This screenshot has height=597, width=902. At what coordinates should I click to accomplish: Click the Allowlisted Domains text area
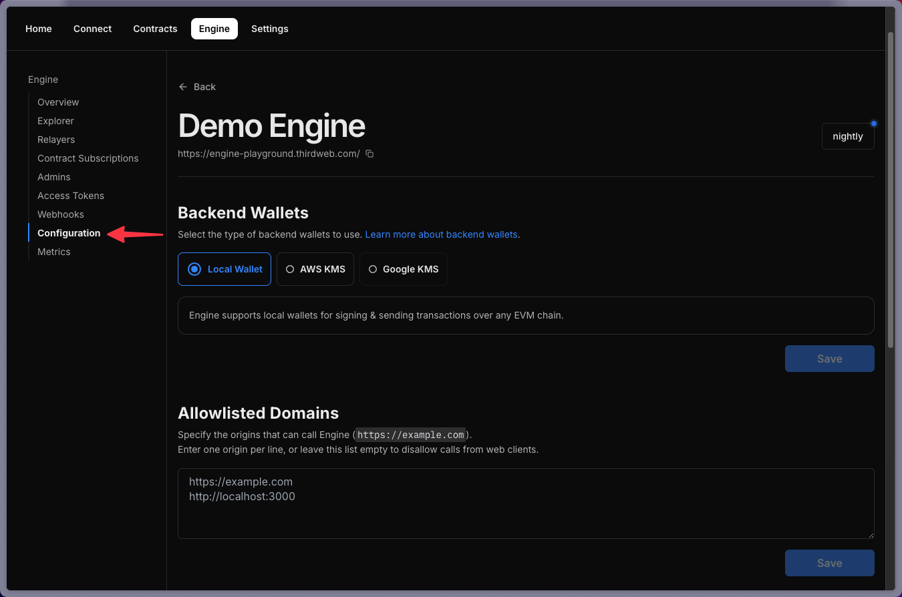tap(526, 504)
